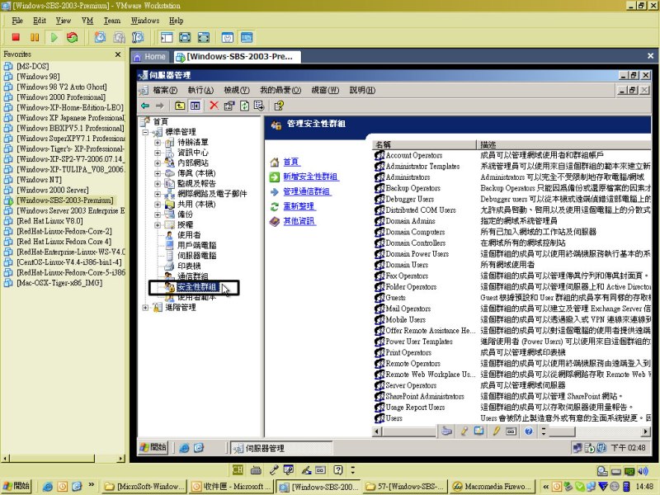Open the 執行(A) menu
The width and height of the screenshot is (660, 495).
point(200,90)
